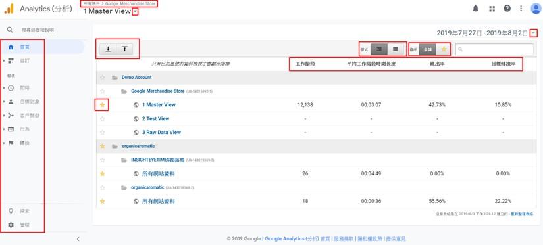Switch to flat list mode view

(396, 49)
